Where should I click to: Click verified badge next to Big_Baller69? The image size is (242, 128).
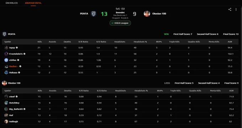(25, 109)
